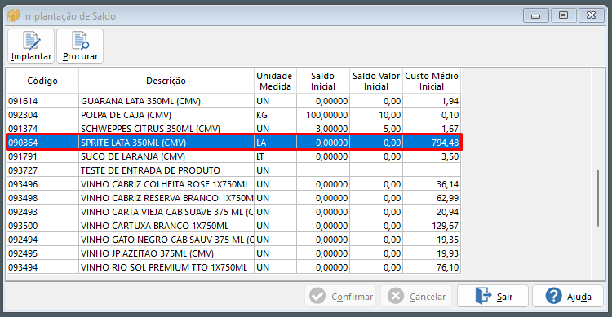Viewport: 612px width, 317px height.
Task: Select SCHWEPPES CITRUS 350ML (CMV) row
Action: click(233, 128)
